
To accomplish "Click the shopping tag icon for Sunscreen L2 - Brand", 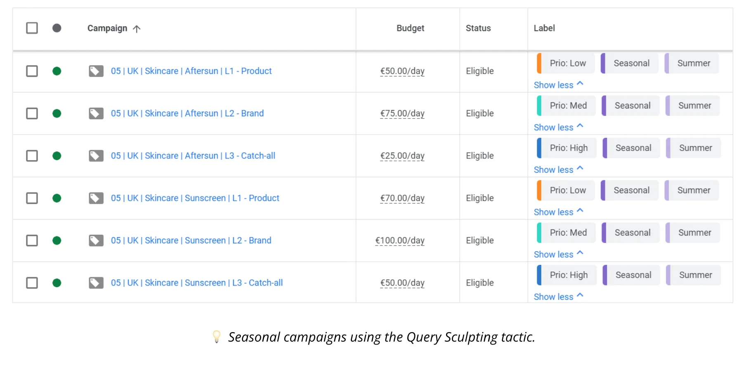I will pos(96,241).
